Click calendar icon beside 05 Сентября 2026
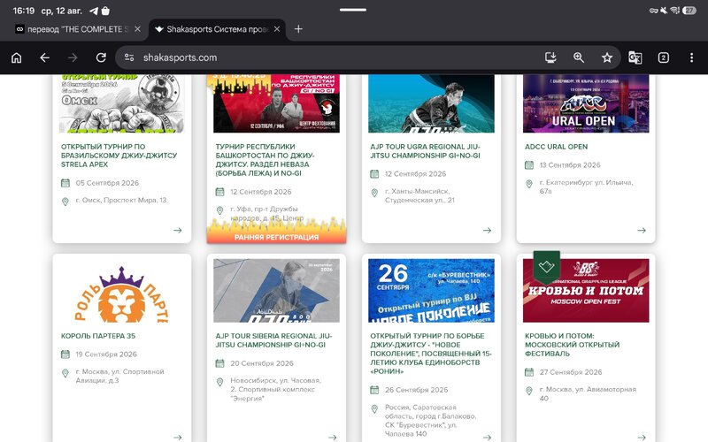The image size is (708, 442). [x=65, y=183]
